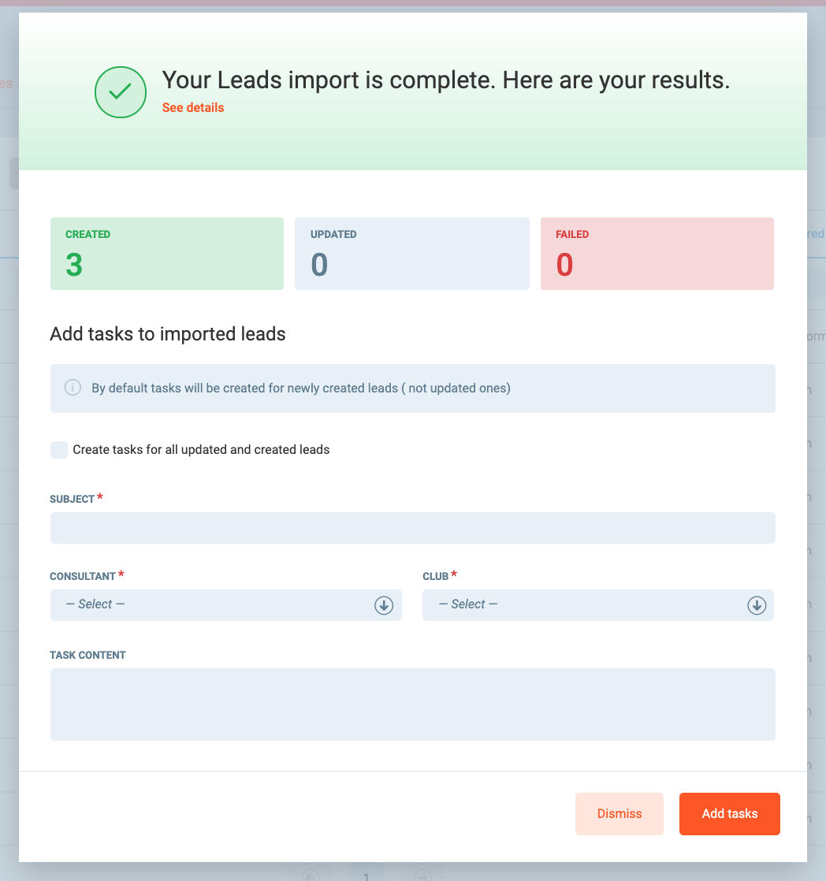The width and height of the screenshot is (826, 881).
Task: Click the next page arrow behind the dialog
Action: 422,875
